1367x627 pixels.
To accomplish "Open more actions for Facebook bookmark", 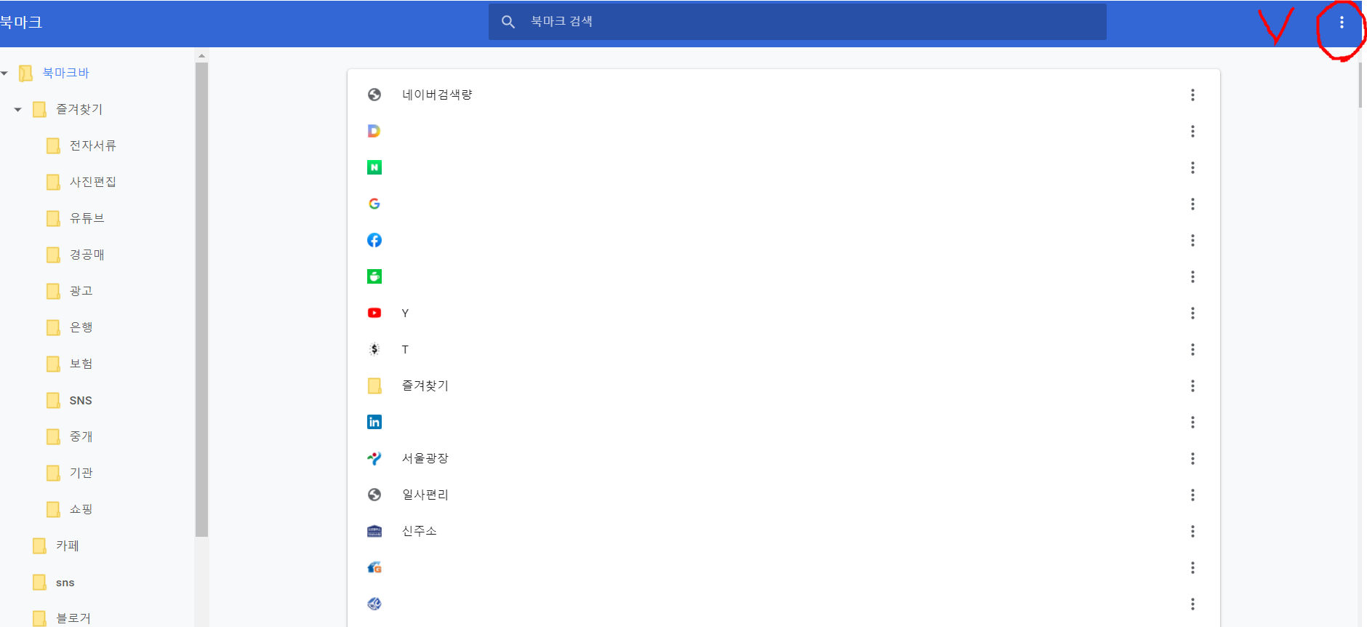I will (1192, 240).
